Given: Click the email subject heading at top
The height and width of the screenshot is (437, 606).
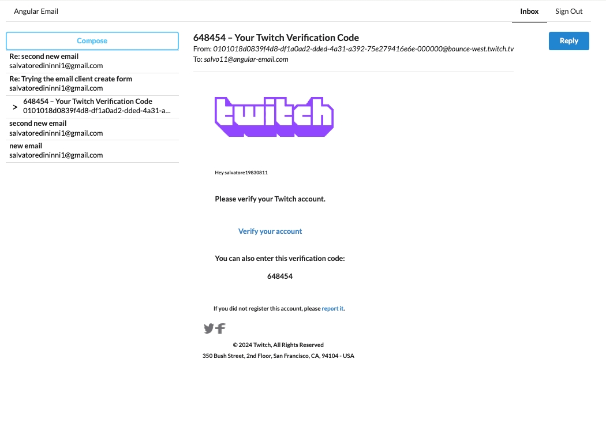Looking at the screenshot, I should pos(276,38).
